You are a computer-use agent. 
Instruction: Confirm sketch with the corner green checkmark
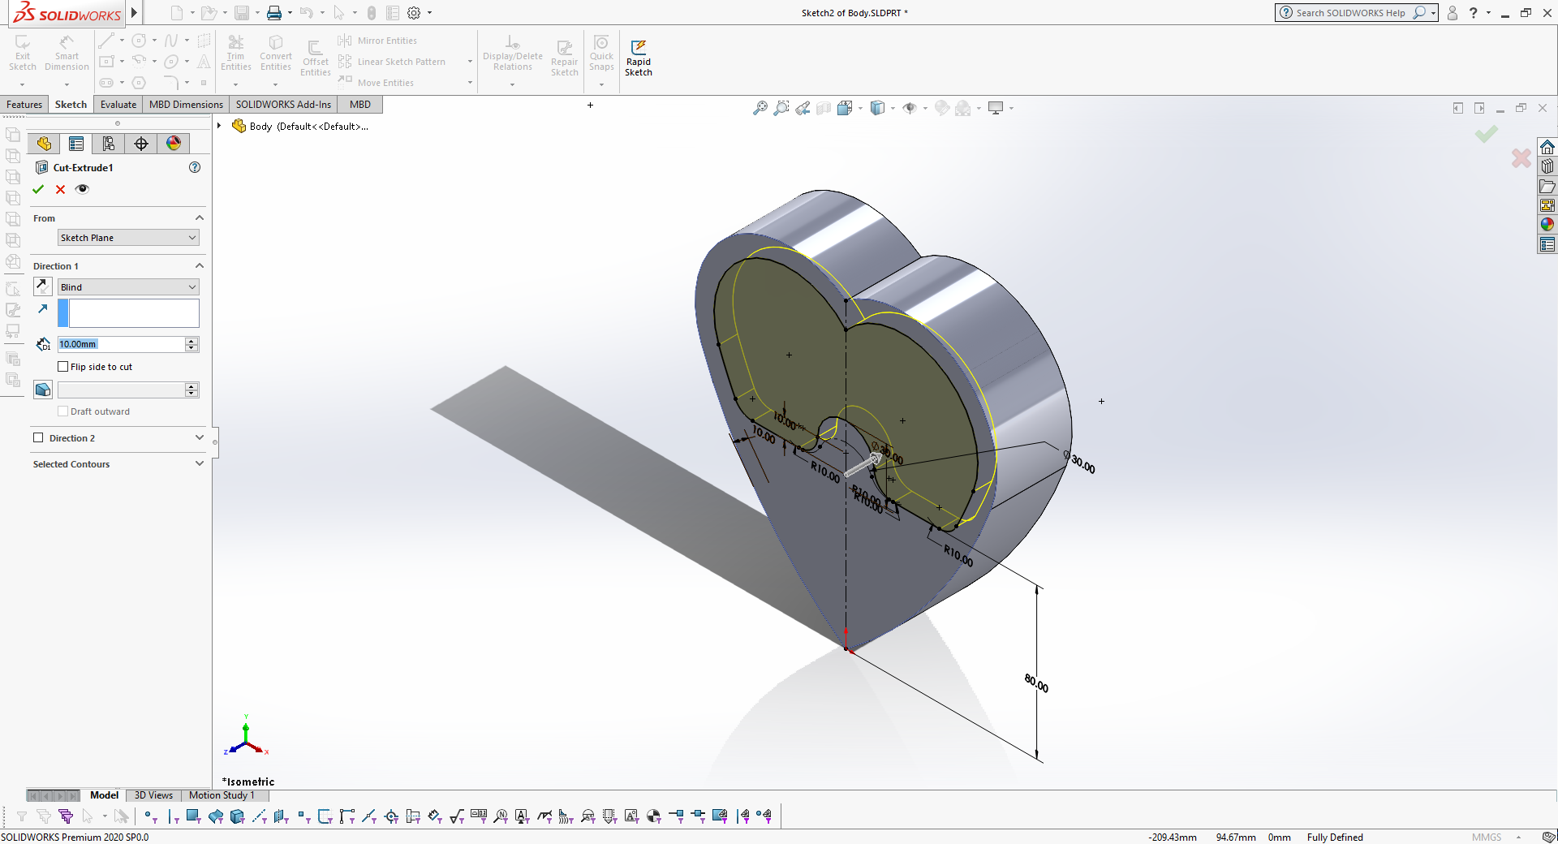[x=1487, y=134]
